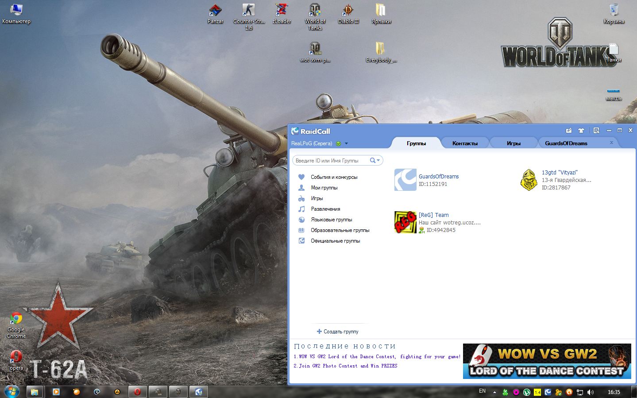Select the Корзина recycle bin icon
The width and height of the screenshot is (637, 398).
[614, 14]
